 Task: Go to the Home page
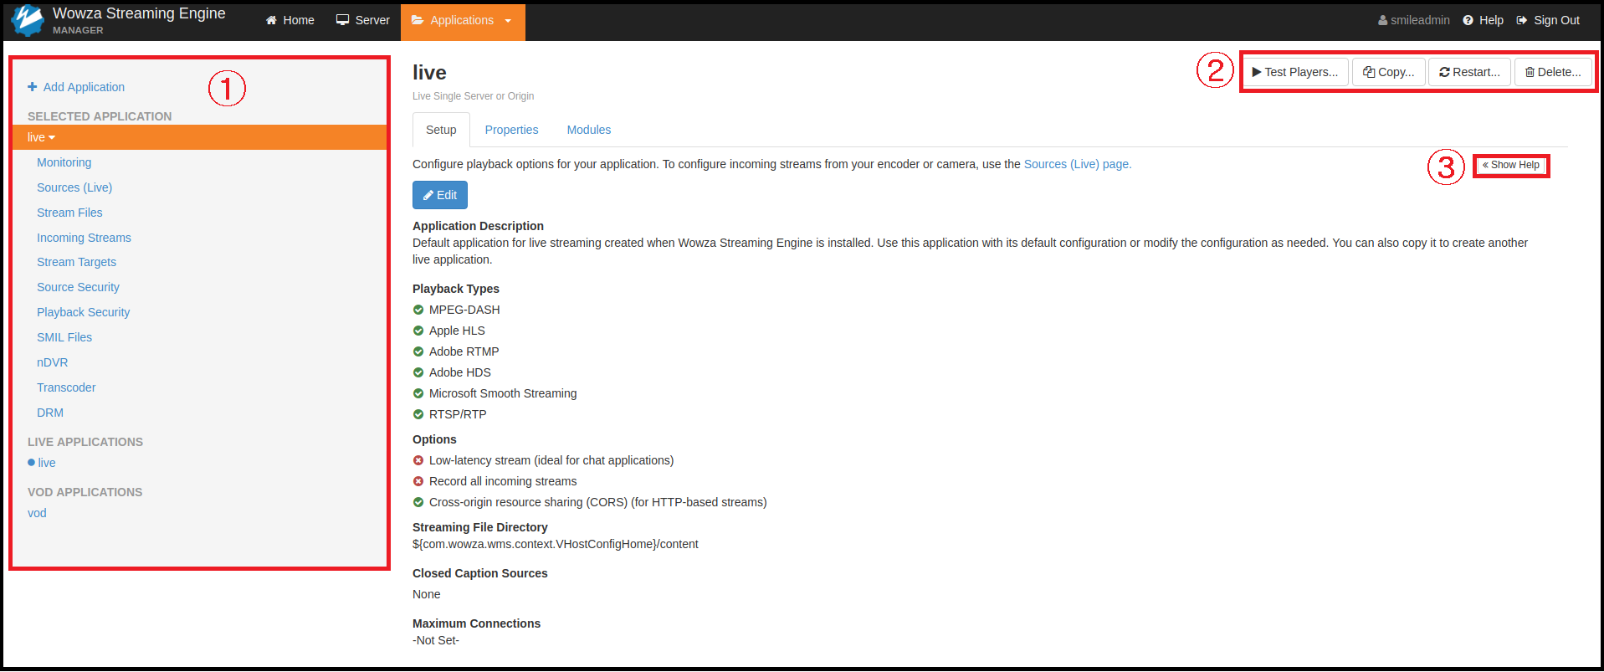(290, 20)
